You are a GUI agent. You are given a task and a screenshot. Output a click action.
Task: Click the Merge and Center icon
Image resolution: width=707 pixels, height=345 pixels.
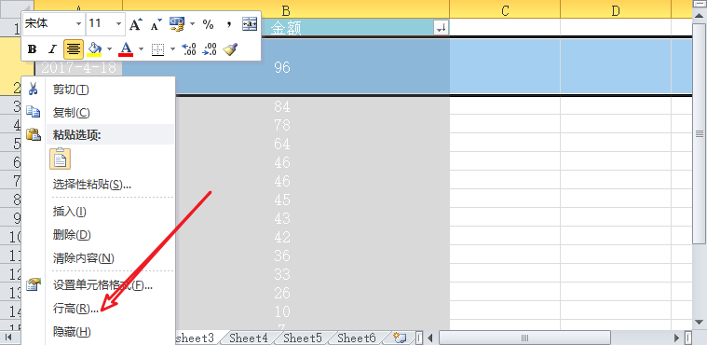(250, 24)
